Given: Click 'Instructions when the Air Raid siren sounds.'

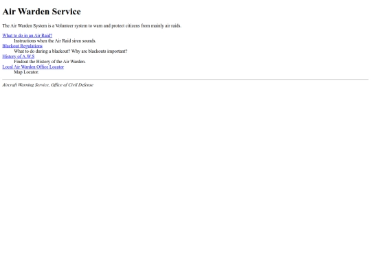Looking at the screenshot, I should pos(55,40).
